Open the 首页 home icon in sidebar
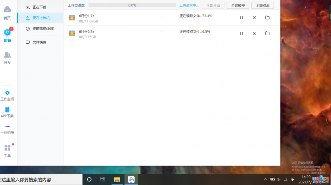The height and width of the screenshot is (185, 331). coord(7,12)
